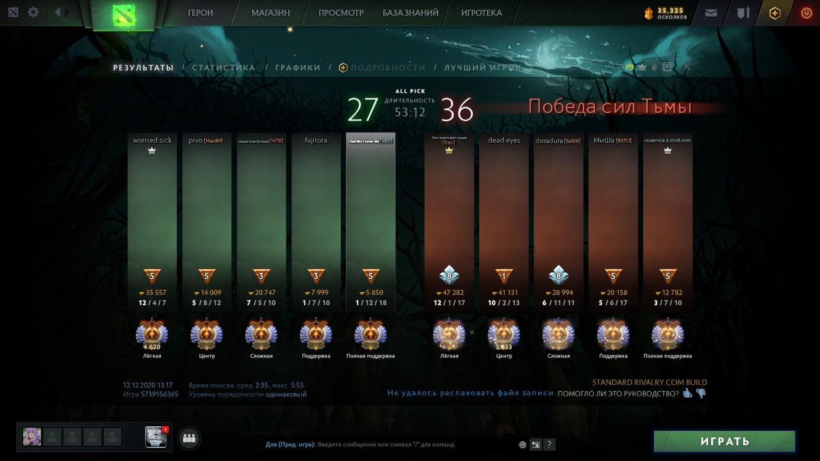Open the БАЗА ЗНАНИЙ menu
The height and width of the screenshot is (461, 820).
coord(411,13)
